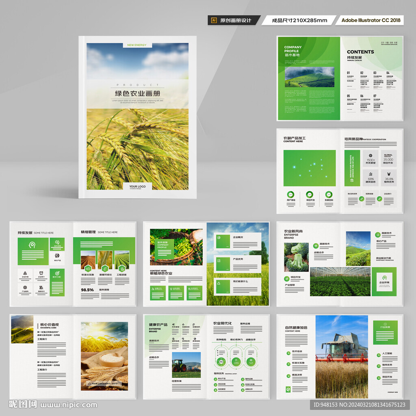This screenshot has width=416, height=416.
Task: Click the '农业新风尚' heading
Action: tap(293, 231)
